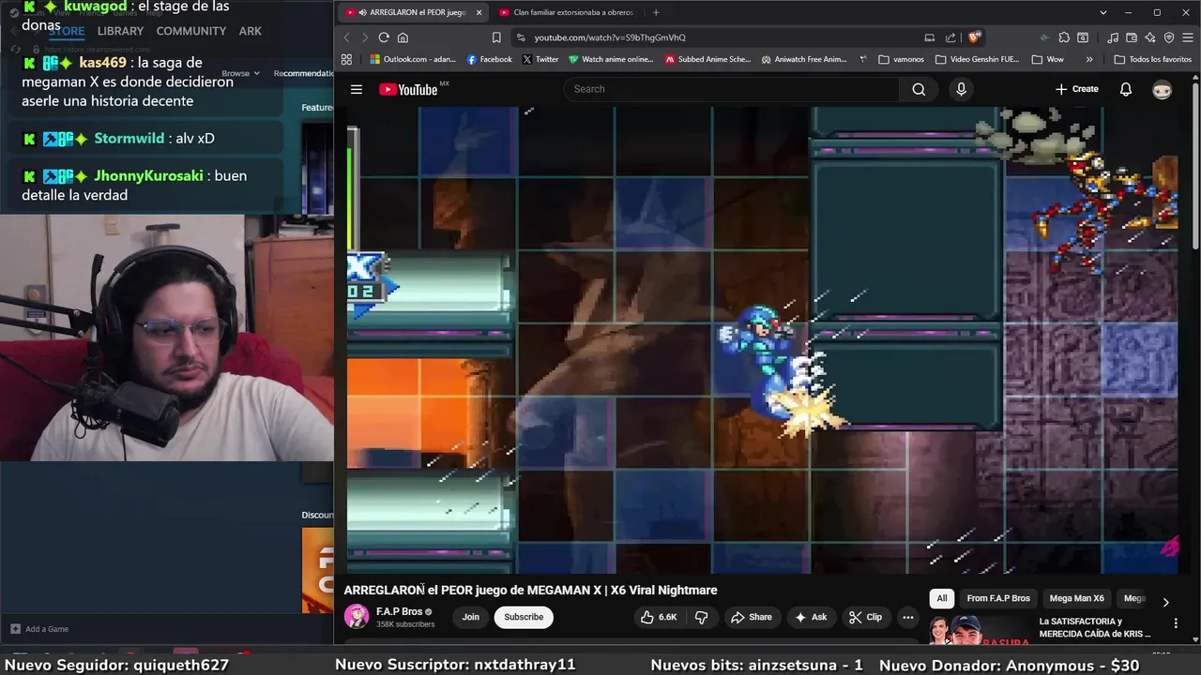Click the Join channel button
The image size is (1201, 675).
(470, 617)
